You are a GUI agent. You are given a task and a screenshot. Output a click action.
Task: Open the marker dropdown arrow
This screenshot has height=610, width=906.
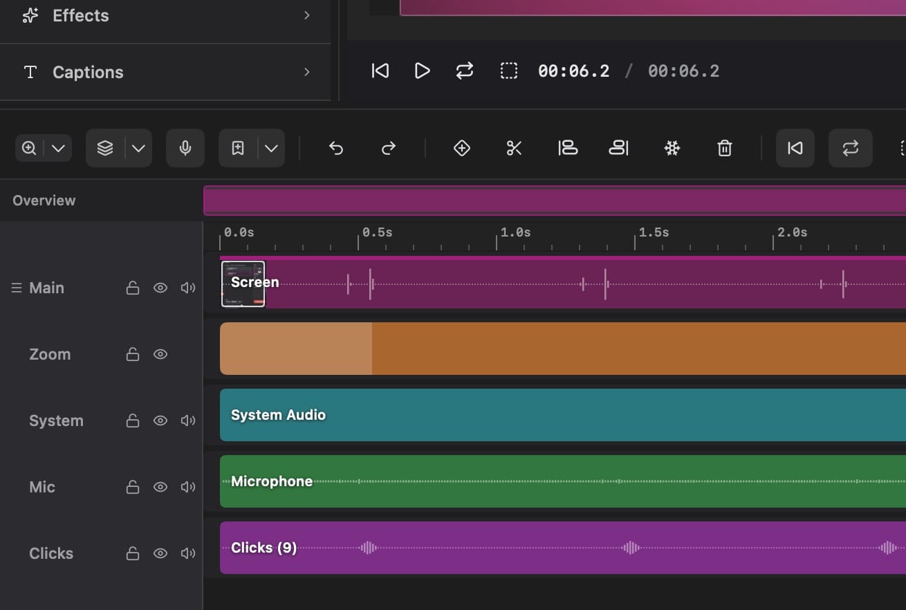(271, 148)
